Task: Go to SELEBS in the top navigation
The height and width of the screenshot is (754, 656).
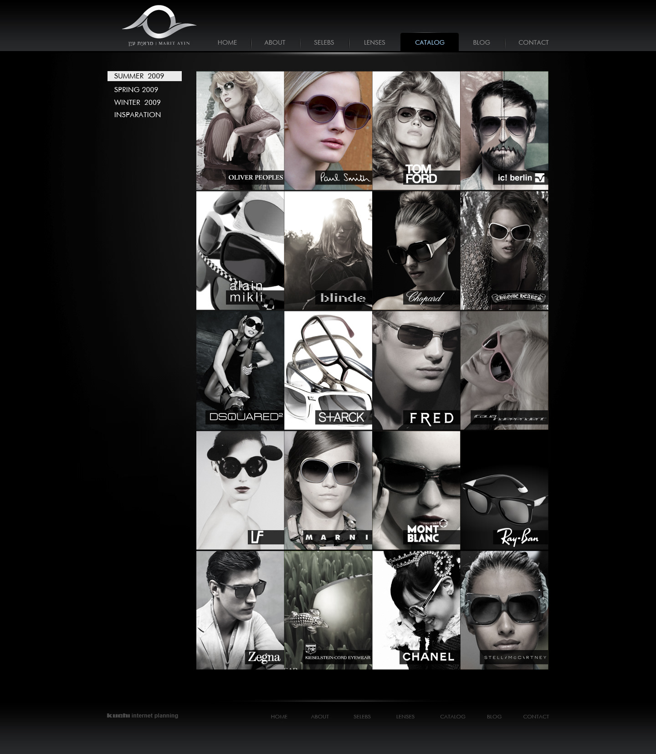Action: click(324, 42)
